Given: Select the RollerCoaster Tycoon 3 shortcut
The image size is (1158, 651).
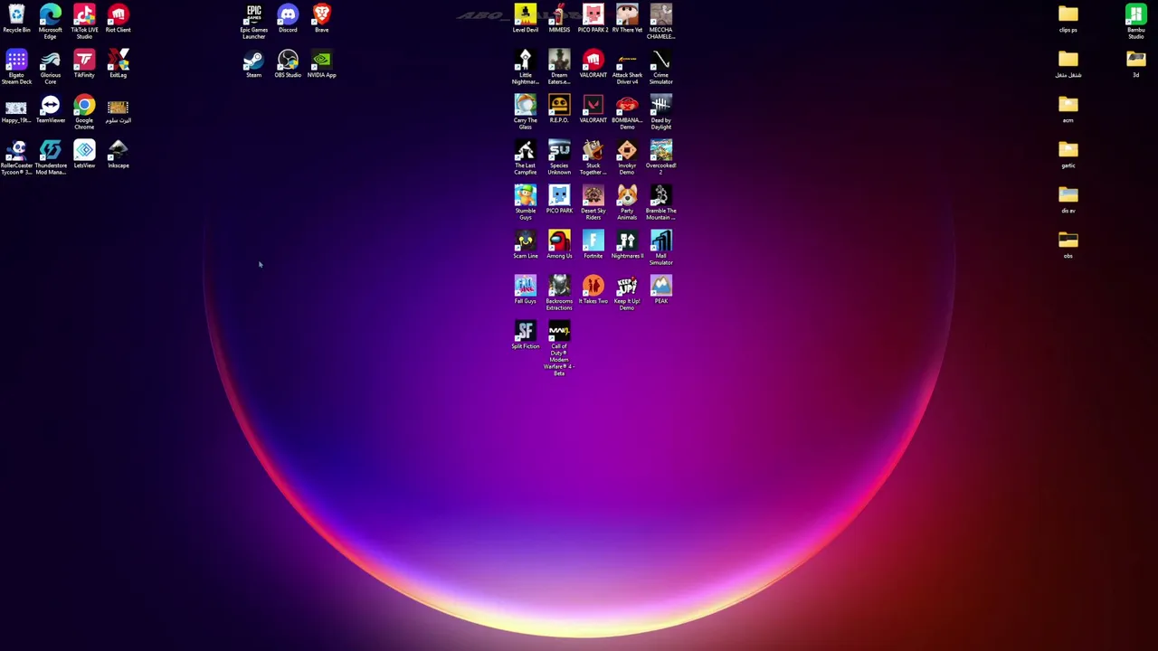Looking at the screenshot, I should [x=16, y=156].
